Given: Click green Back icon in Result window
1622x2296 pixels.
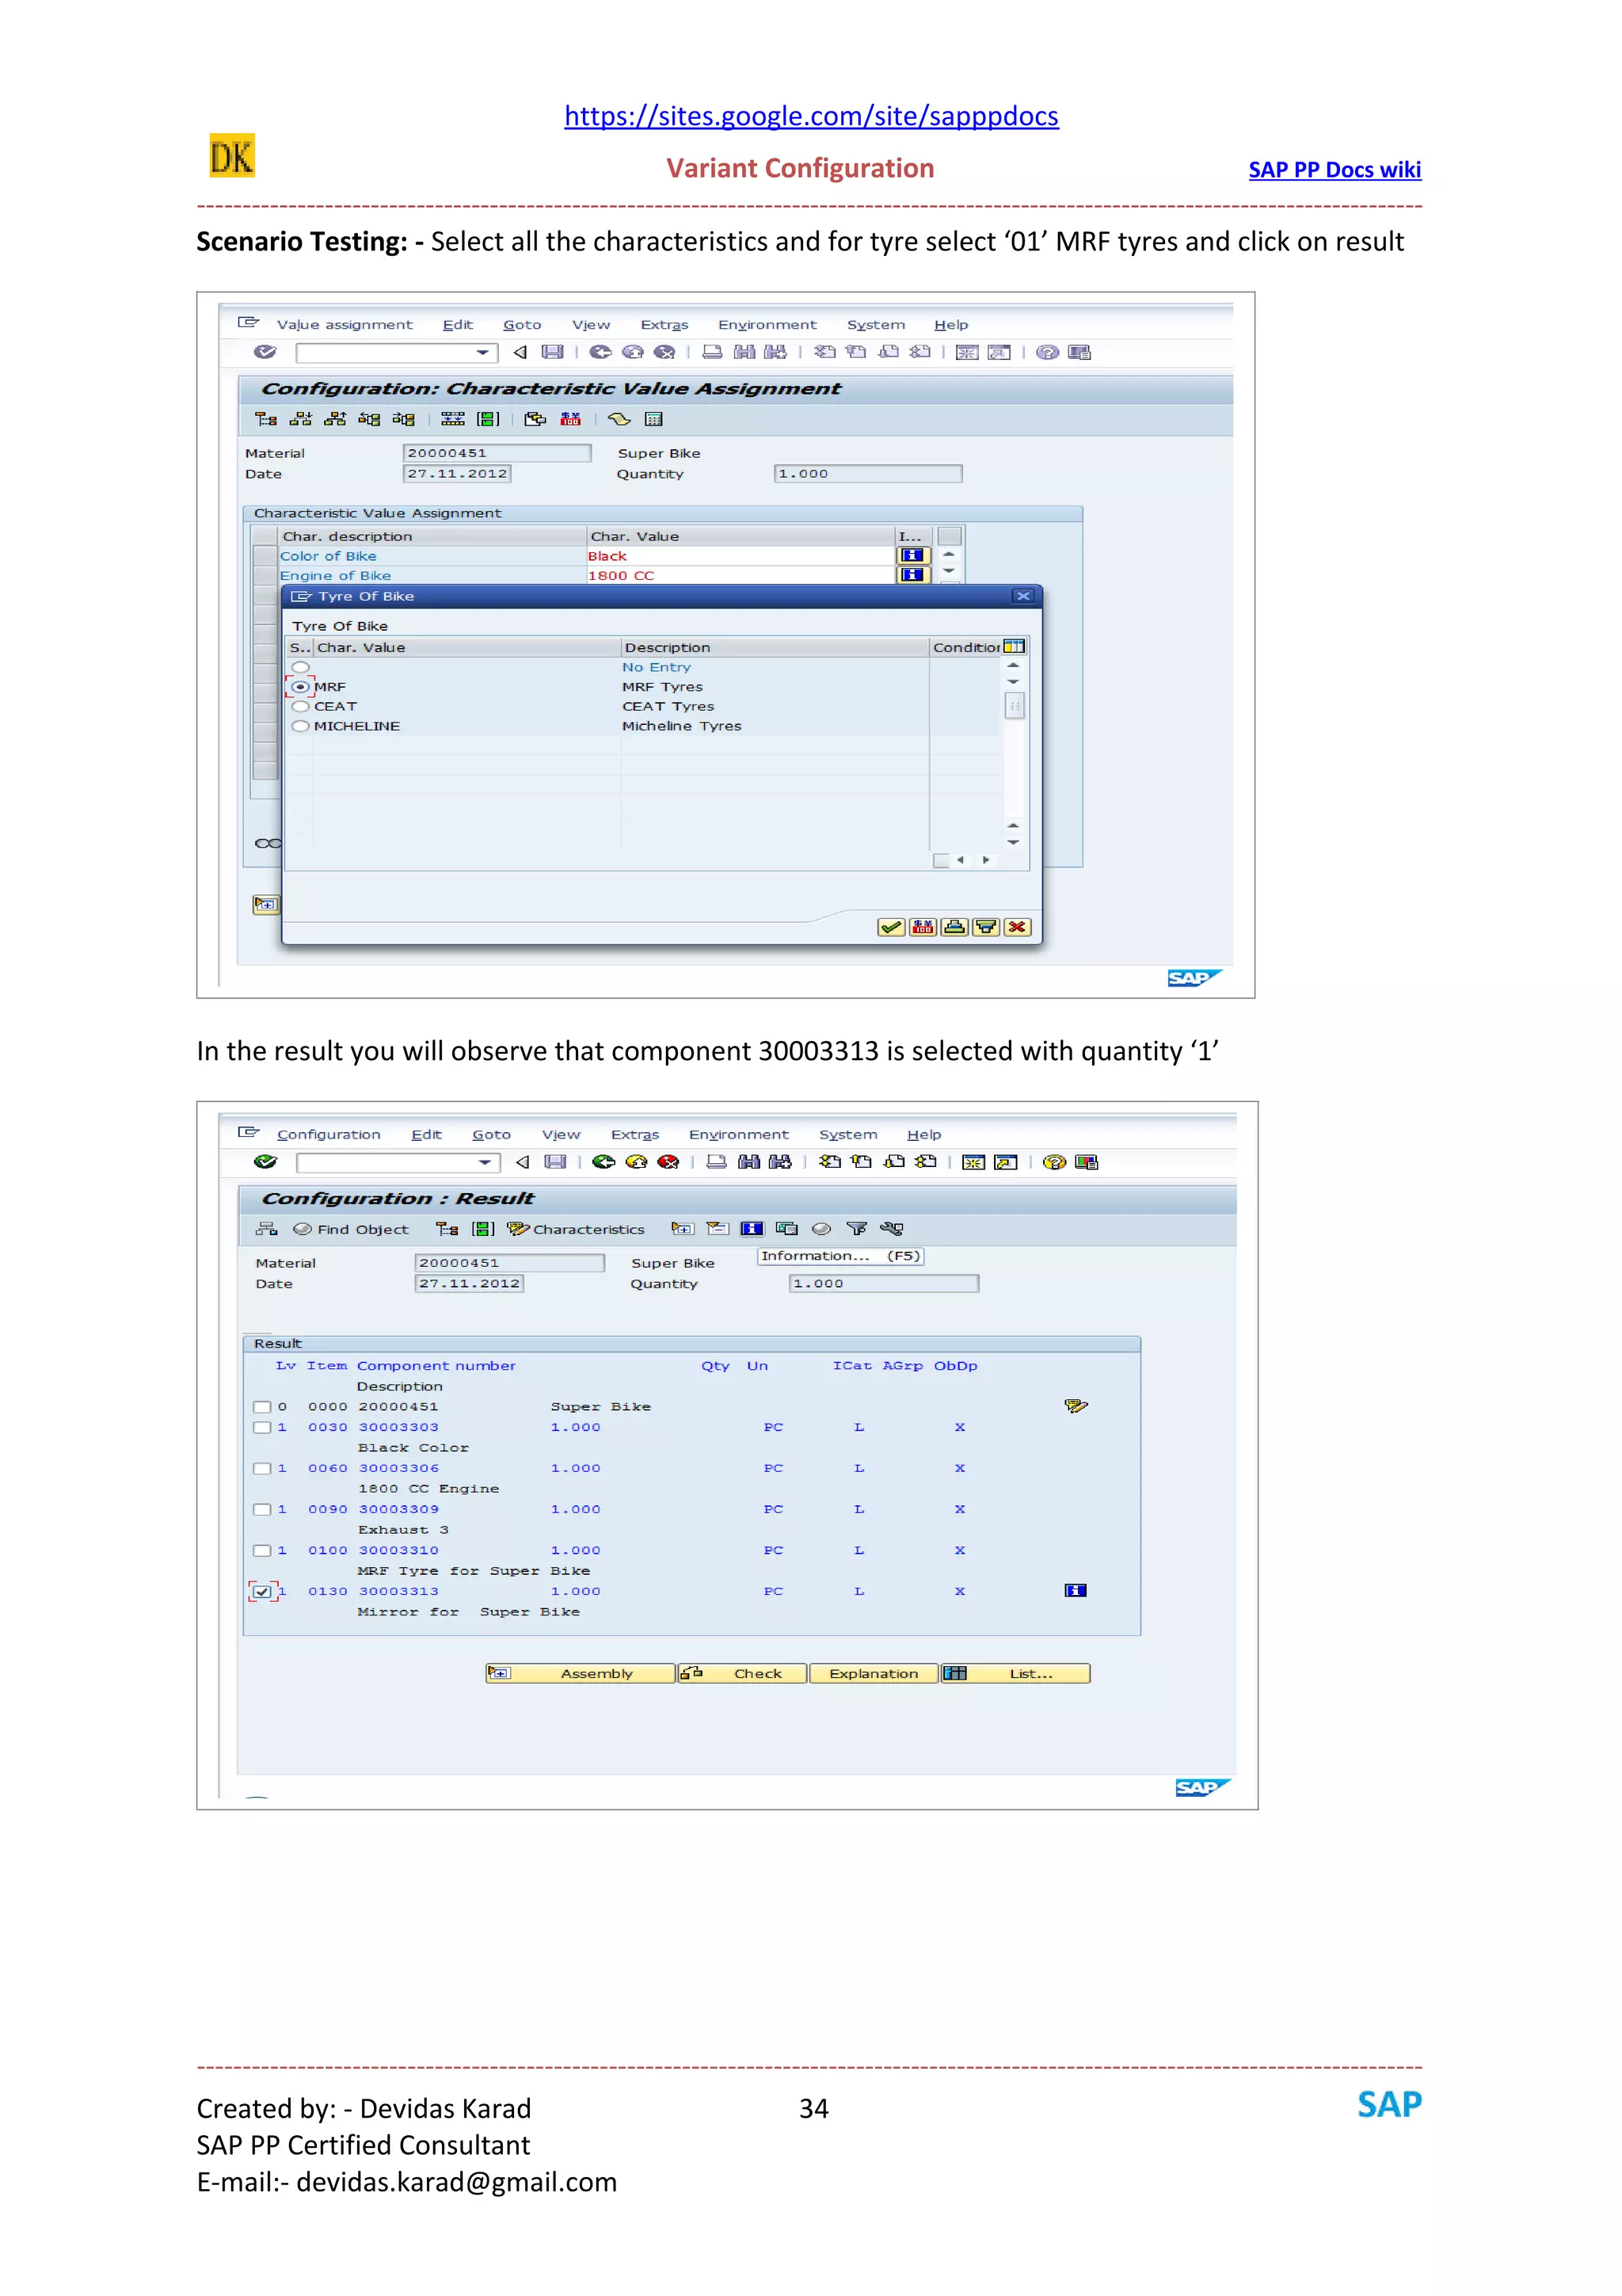Looking at the screenshot, I should (x=603, y=1162).
